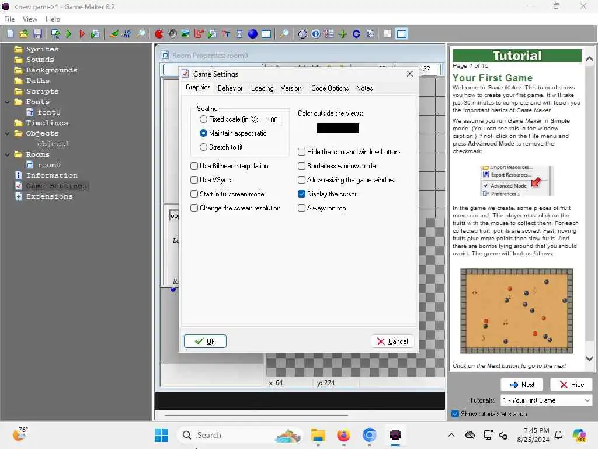
Task: Collapse the Fonts folder in tree
Action: (x=7, y=102)
